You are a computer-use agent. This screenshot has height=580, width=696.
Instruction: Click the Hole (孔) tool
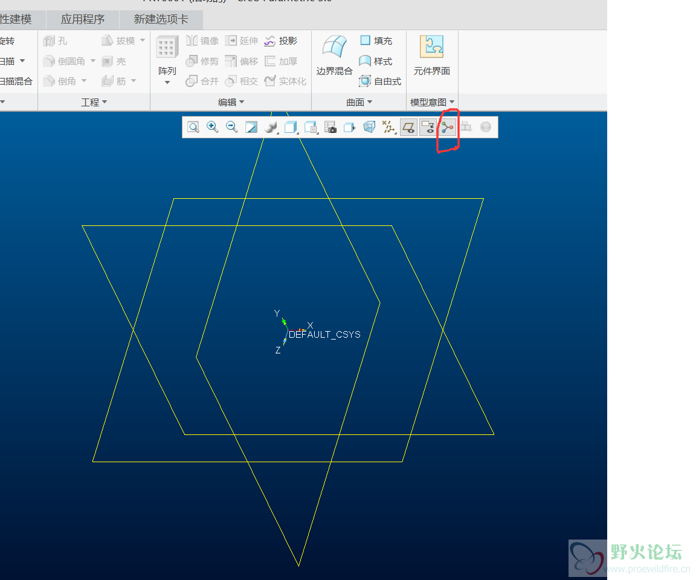[56, 41]
